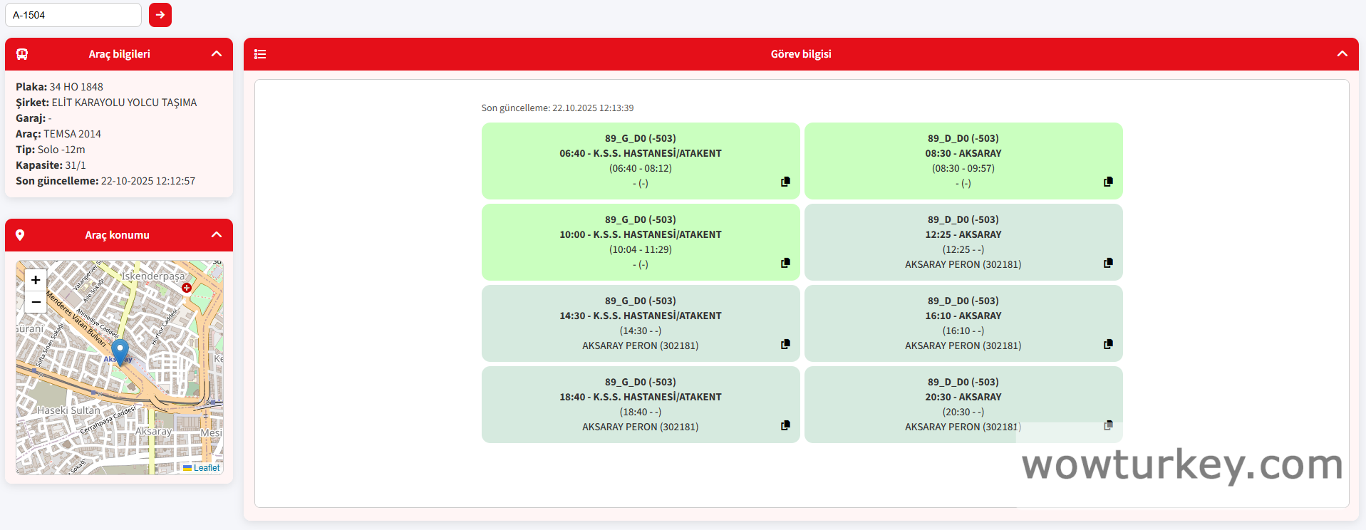Click the blue vehicle location marker
The width and height of the screenshot is (1366, 530).
(120, 350)
